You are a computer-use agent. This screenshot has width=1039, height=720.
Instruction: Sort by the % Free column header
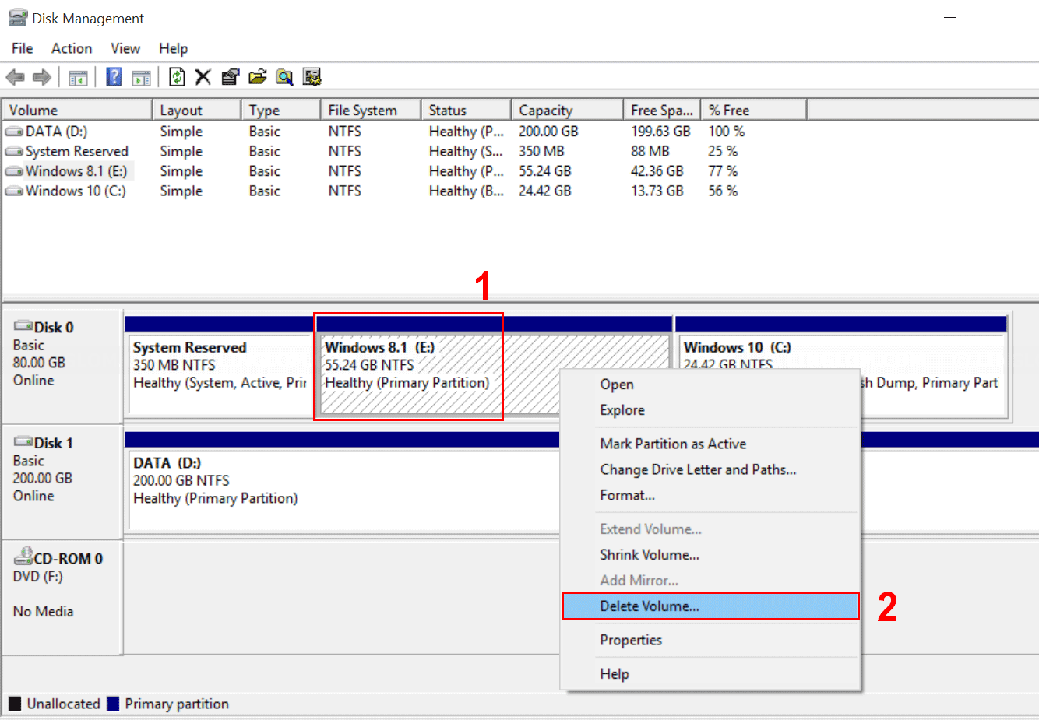pyautogui.click(x=754, y=111)
